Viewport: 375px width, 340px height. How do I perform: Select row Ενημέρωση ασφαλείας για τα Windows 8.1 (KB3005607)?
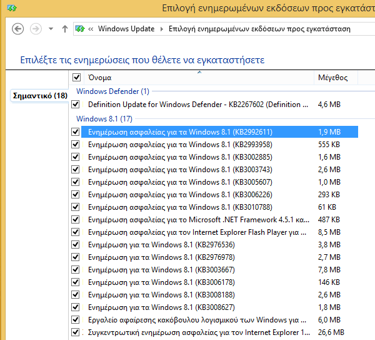point(219,182)
